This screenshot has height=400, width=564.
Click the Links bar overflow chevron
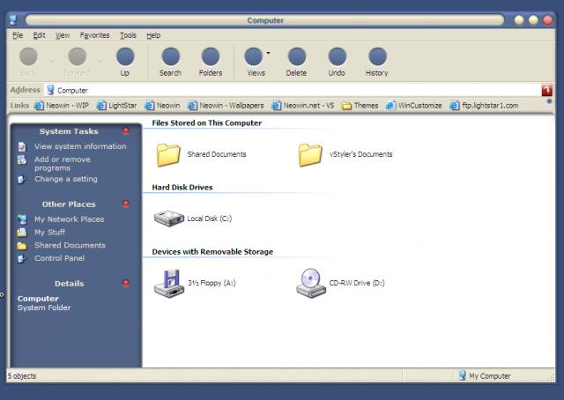pos(549,102)
